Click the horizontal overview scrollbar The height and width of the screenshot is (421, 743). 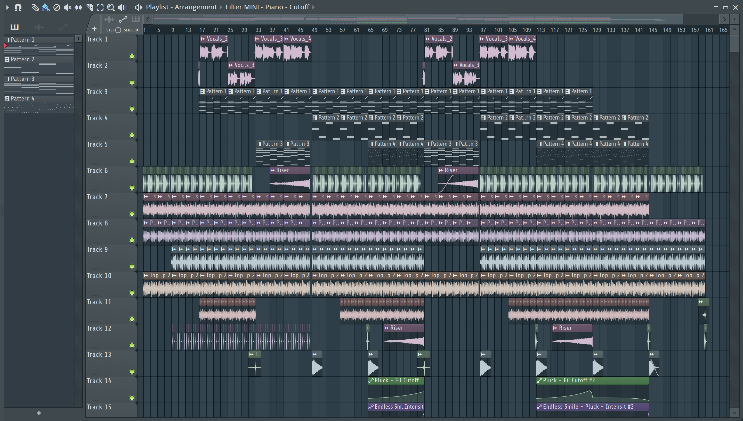click(418, 20)
